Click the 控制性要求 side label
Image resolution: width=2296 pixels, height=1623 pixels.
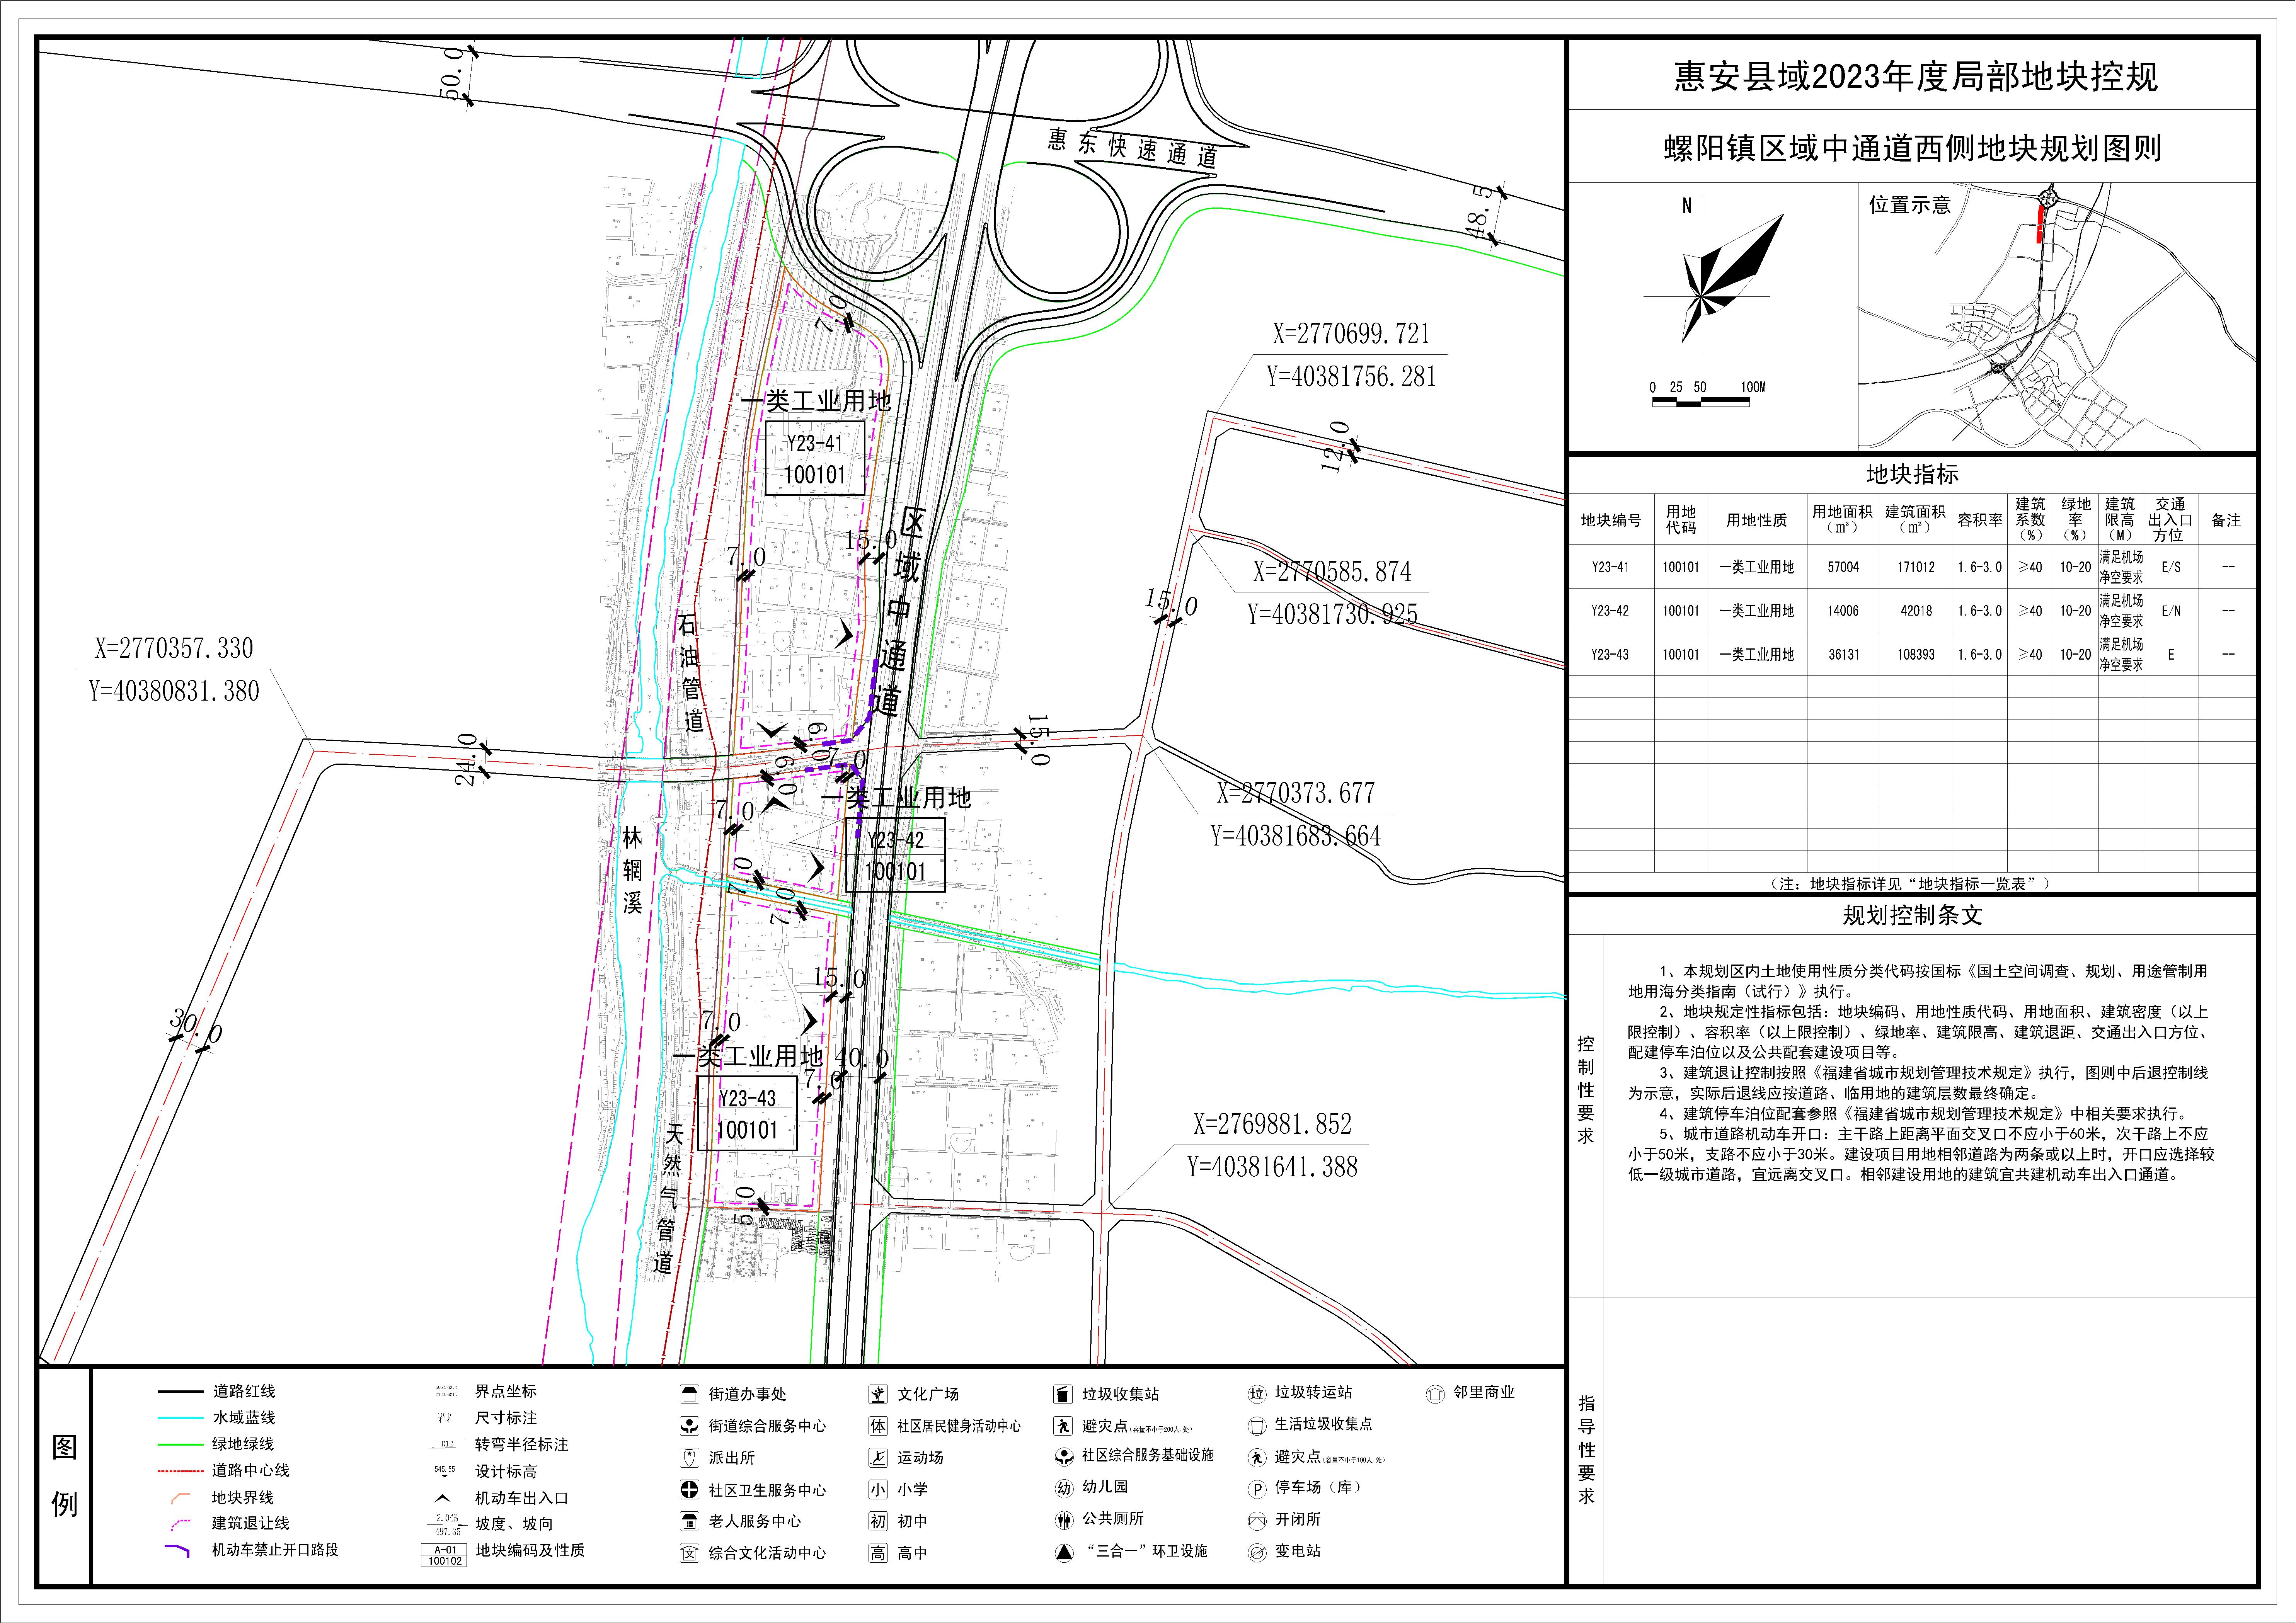pyautogui.click(x=1586, y=1090)
